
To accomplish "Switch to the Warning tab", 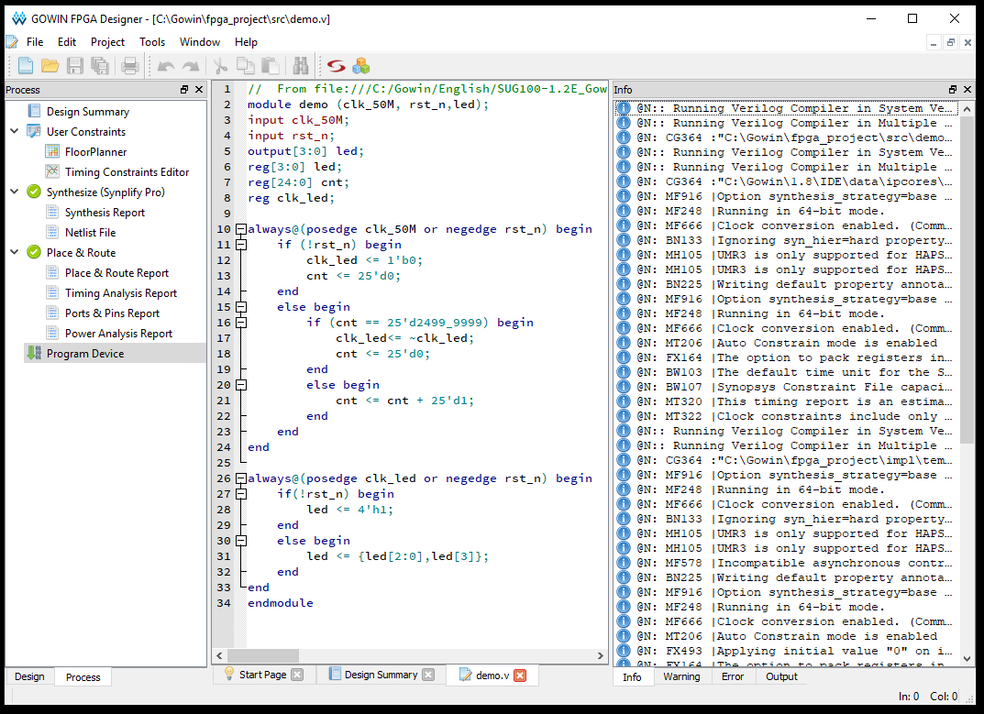I will [681, 676].
